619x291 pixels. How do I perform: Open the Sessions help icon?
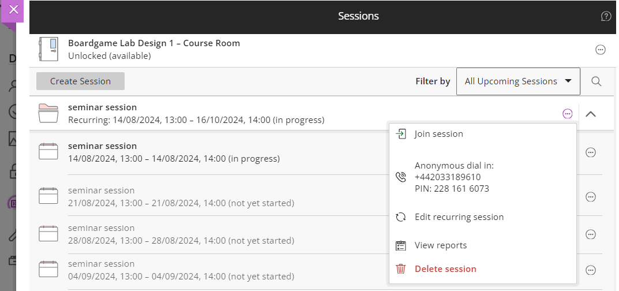tap(606, 16)
